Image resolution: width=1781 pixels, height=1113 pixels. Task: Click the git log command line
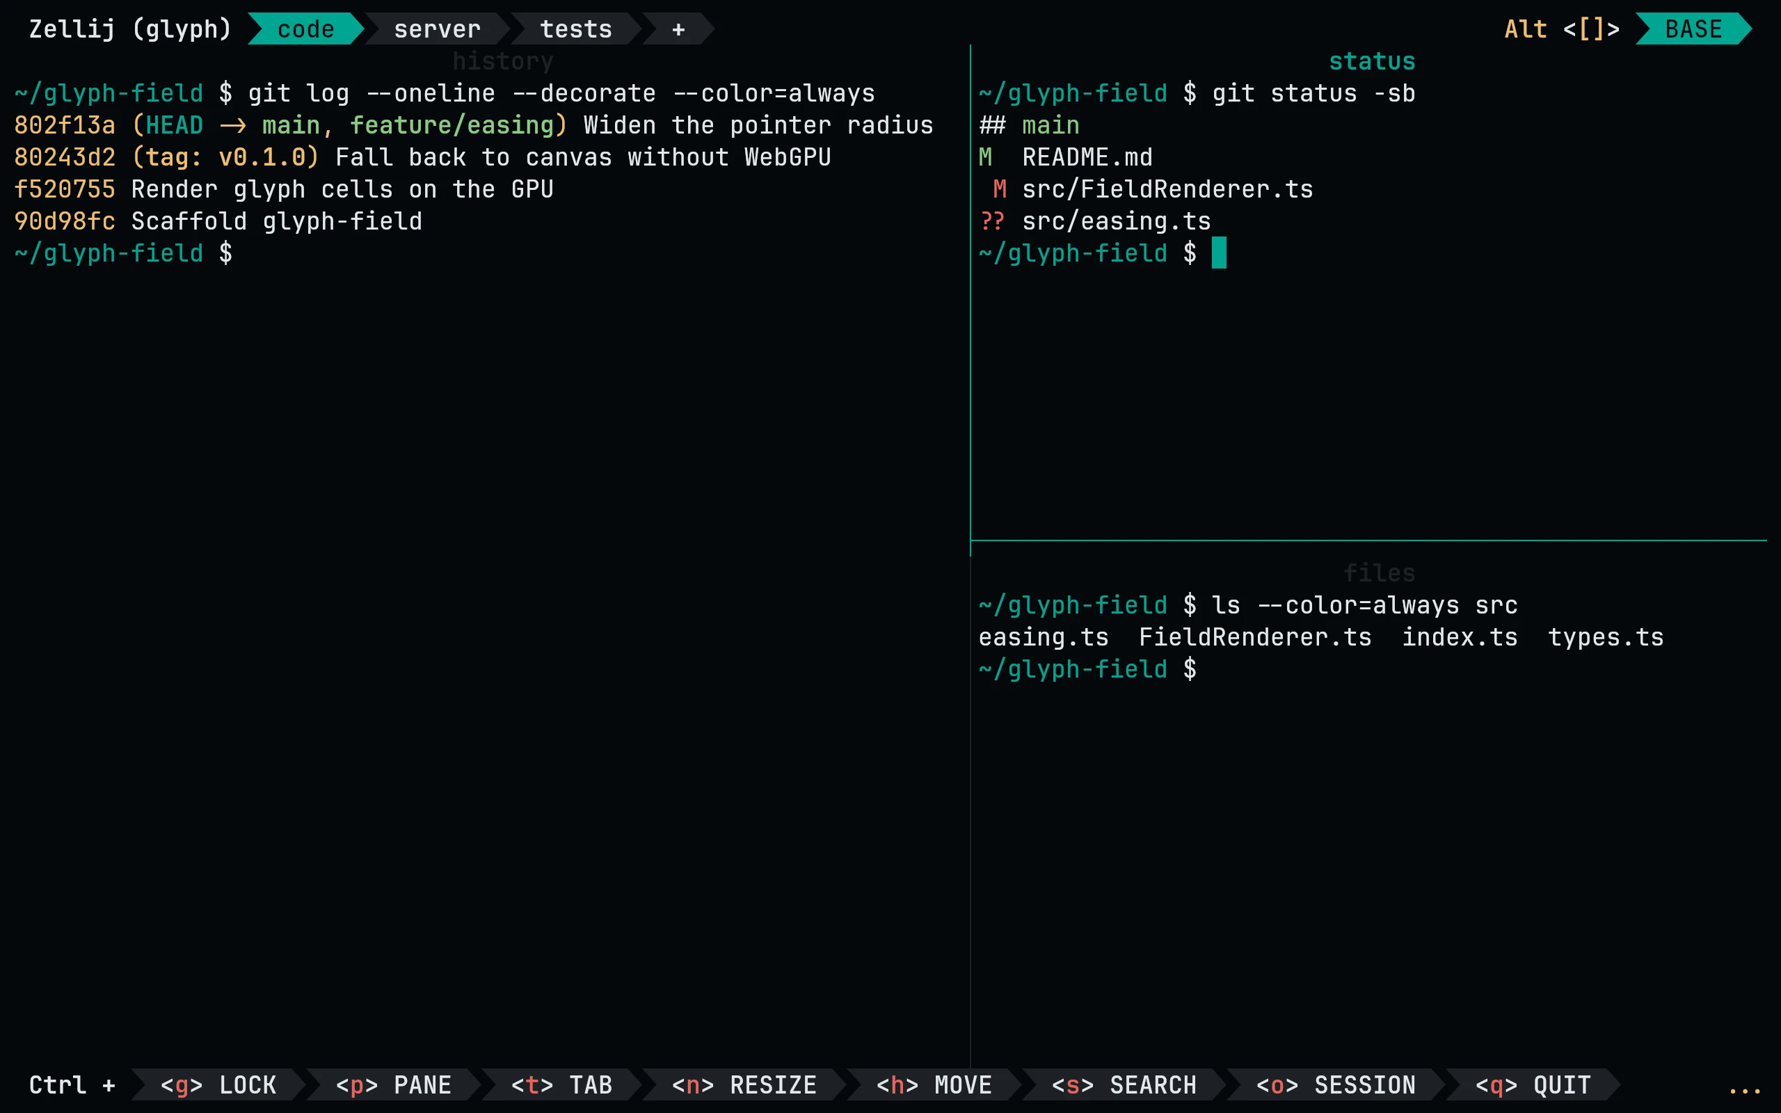[x=561, y=93]
